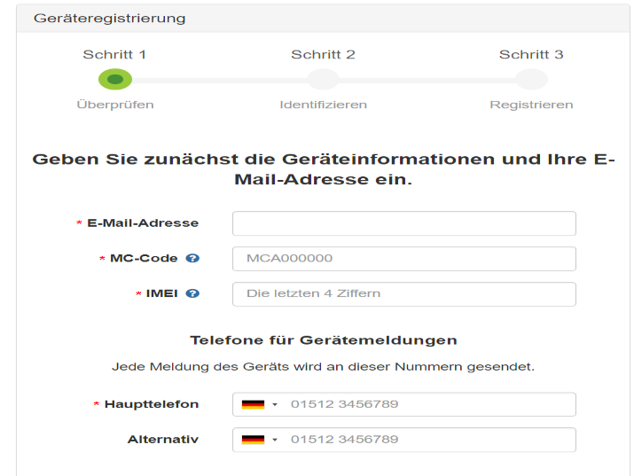Click the Identifizieren step label
The height and width of the screenshot is (476, 634).
[323, 105]
